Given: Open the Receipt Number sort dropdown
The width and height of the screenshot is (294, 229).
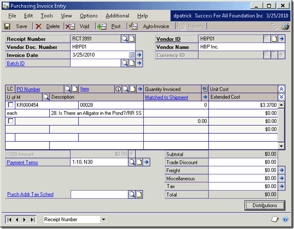Looking at the screenshot, I should [104, 219].
